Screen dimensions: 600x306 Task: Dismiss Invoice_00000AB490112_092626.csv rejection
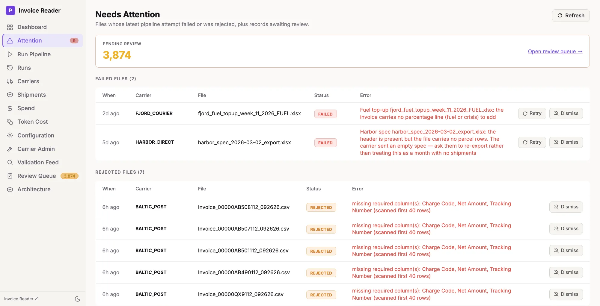(566, 272)
